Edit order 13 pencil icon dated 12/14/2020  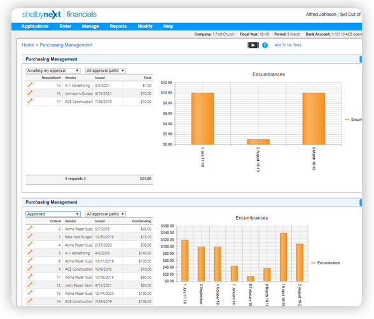point(30,293)
